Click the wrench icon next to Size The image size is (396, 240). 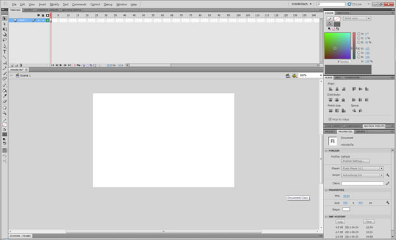pyautogui.click(x=387, y=202)
